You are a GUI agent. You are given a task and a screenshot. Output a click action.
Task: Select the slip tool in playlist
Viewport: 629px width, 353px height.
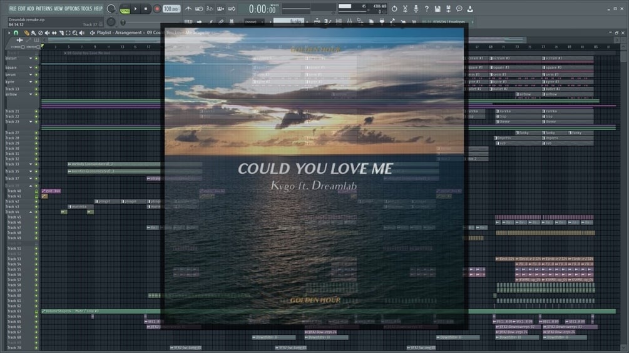[x=54, y=33]
